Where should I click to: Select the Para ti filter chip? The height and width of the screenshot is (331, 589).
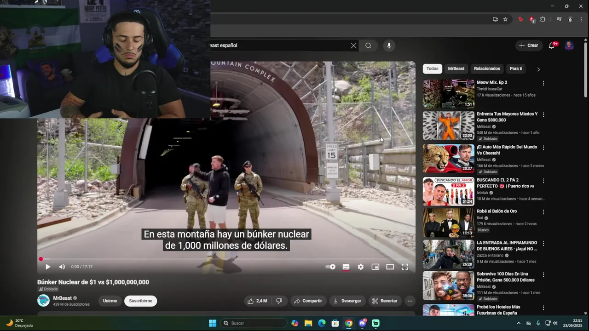pyautogui.click(x=516, y=68)
